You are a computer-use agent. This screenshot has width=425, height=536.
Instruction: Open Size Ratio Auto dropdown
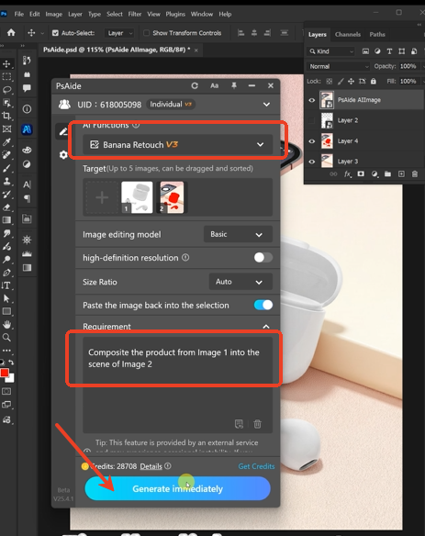pos(240,282)
